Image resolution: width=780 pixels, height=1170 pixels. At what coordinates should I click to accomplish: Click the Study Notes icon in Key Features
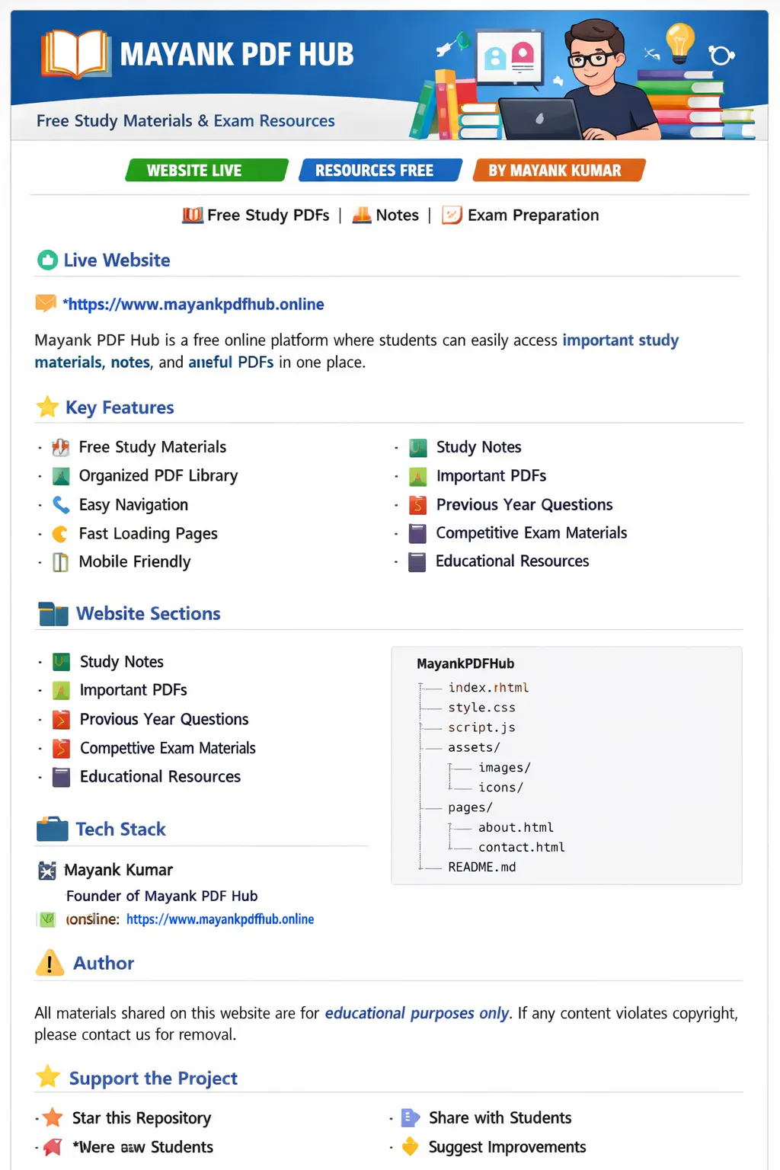coord(417,447)
